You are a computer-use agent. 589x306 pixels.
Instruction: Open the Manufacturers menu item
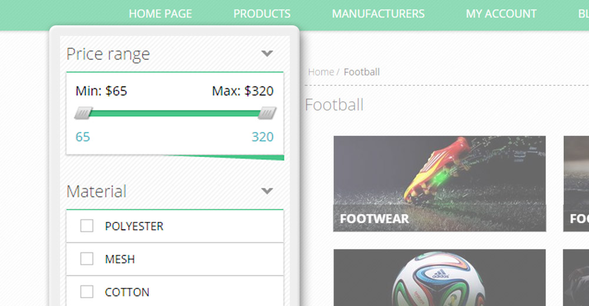pos(378,14)
